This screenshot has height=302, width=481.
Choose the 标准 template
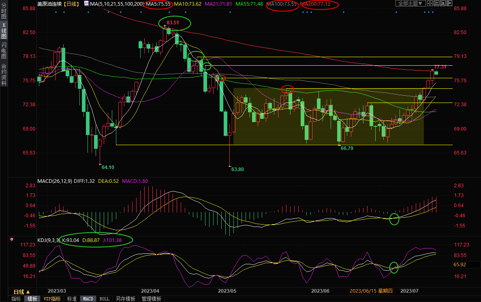(72, 299)
